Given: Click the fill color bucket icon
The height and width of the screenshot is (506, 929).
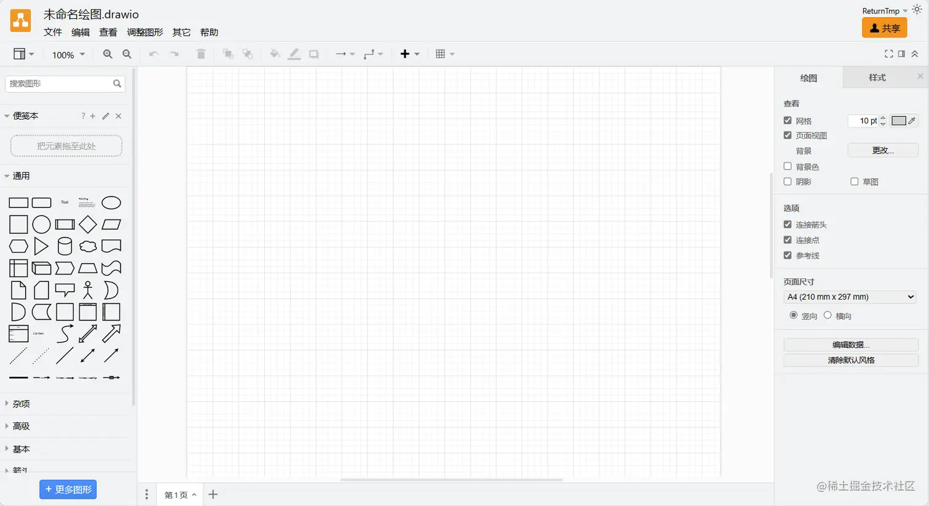Looking at the screenshot, I should pyautogui.click(x=275, y=54).
